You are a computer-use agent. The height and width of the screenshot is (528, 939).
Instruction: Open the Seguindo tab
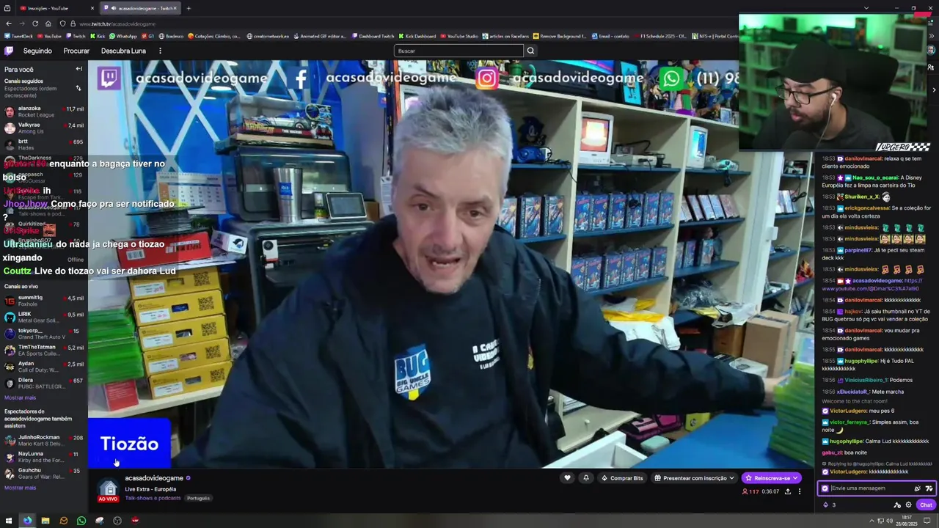[x=37, y=51]
